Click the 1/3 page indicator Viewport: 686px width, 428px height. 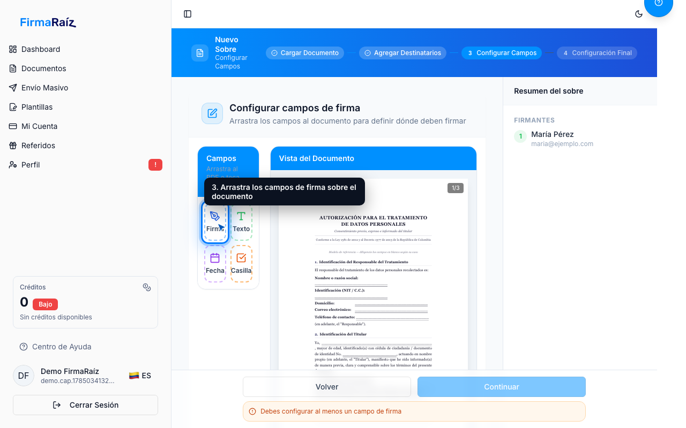[x=456, y=188]
